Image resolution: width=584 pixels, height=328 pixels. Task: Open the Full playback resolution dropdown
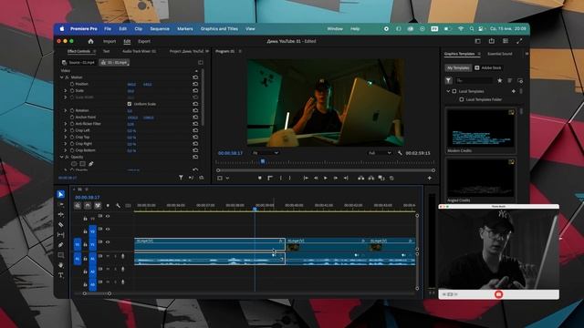[x=380, y=153]
